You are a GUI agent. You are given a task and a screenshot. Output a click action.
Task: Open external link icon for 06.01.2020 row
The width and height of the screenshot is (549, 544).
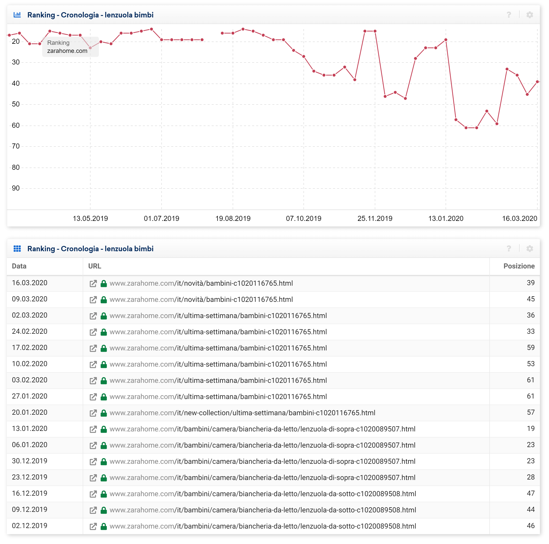coord(93,445)
